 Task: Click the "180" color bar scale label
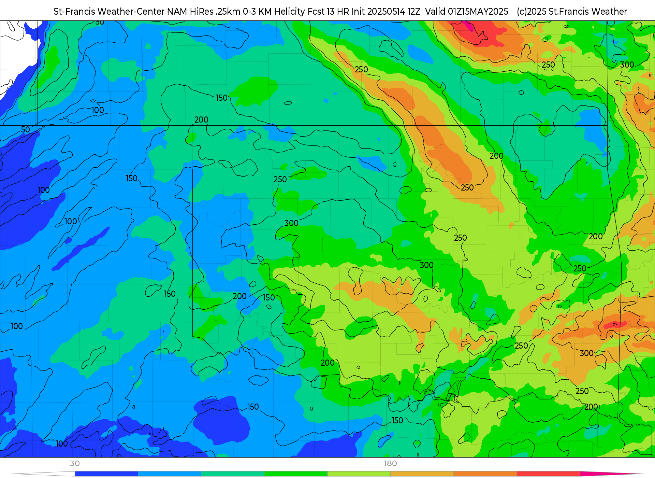390,463
